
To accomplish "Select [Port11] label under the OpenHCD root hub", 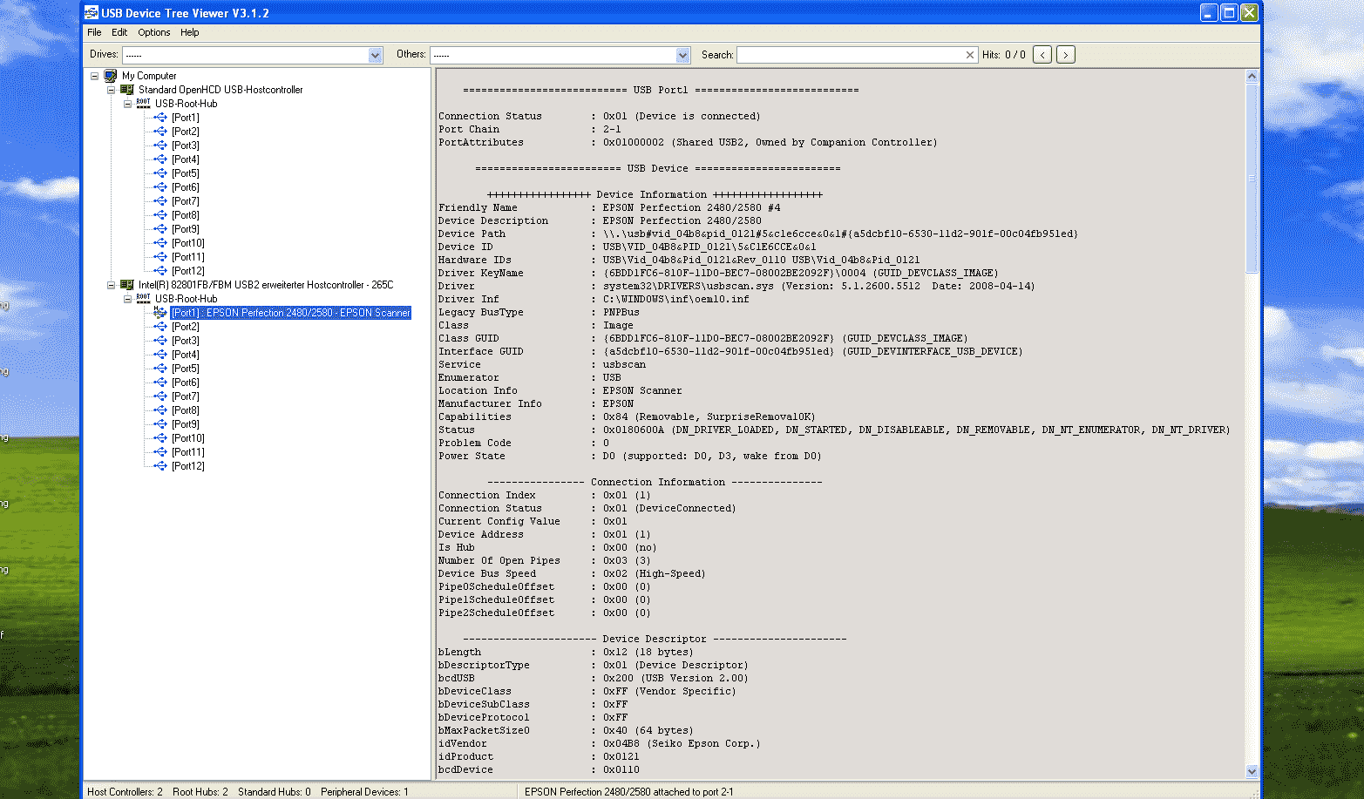I will point(188,257).
